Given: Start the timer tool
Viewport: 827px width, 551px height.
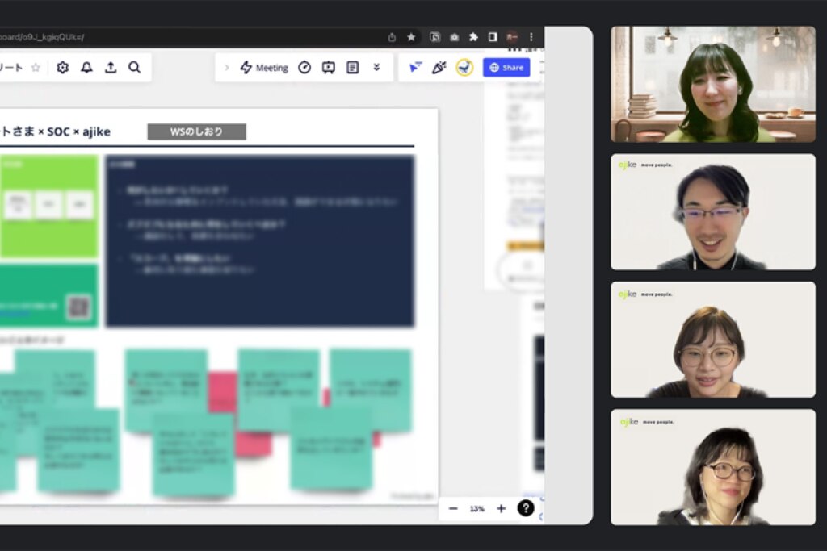Looking at the screenshot, I should coord(304,68).
